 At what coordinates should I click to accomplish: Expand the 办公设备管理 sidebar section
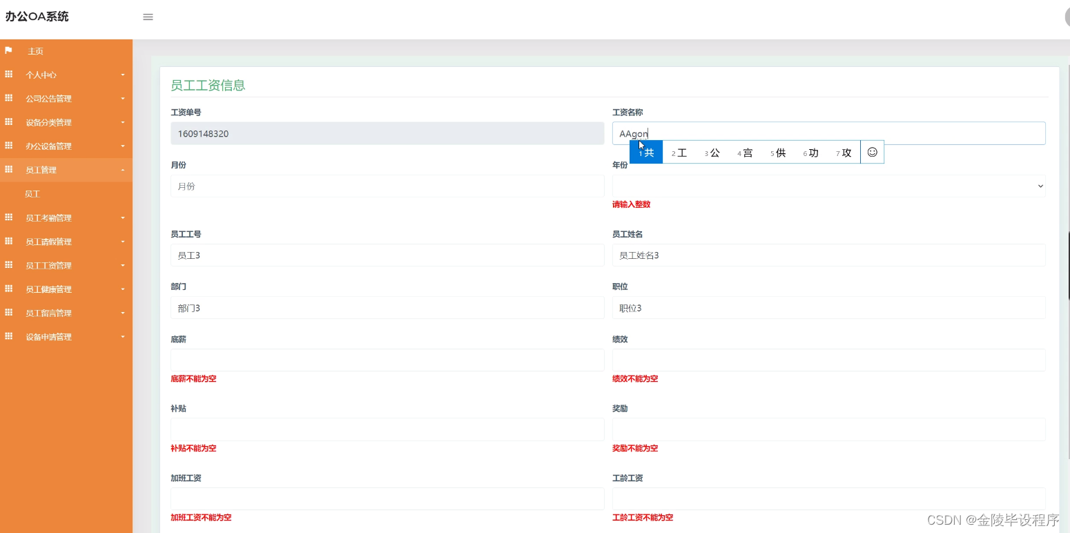point(66,146)
